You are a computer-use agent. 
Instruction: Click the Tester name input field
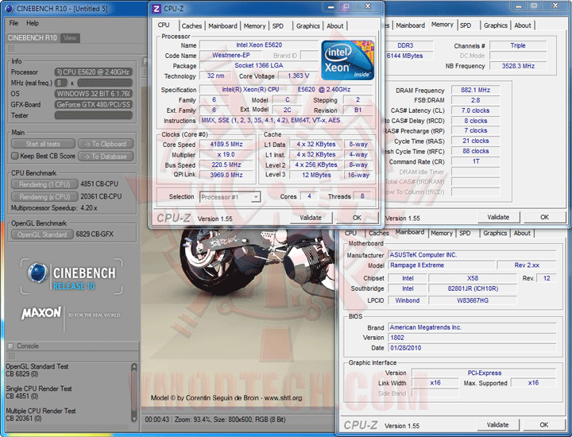93,115
